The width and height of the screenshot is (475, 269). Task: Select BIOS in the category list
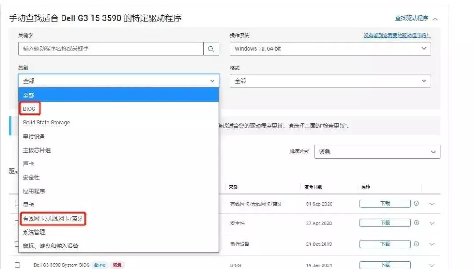tap(119, 109)
